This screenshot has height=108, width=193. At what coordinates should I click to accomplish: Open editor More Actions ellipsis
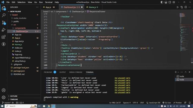(190, 7)
